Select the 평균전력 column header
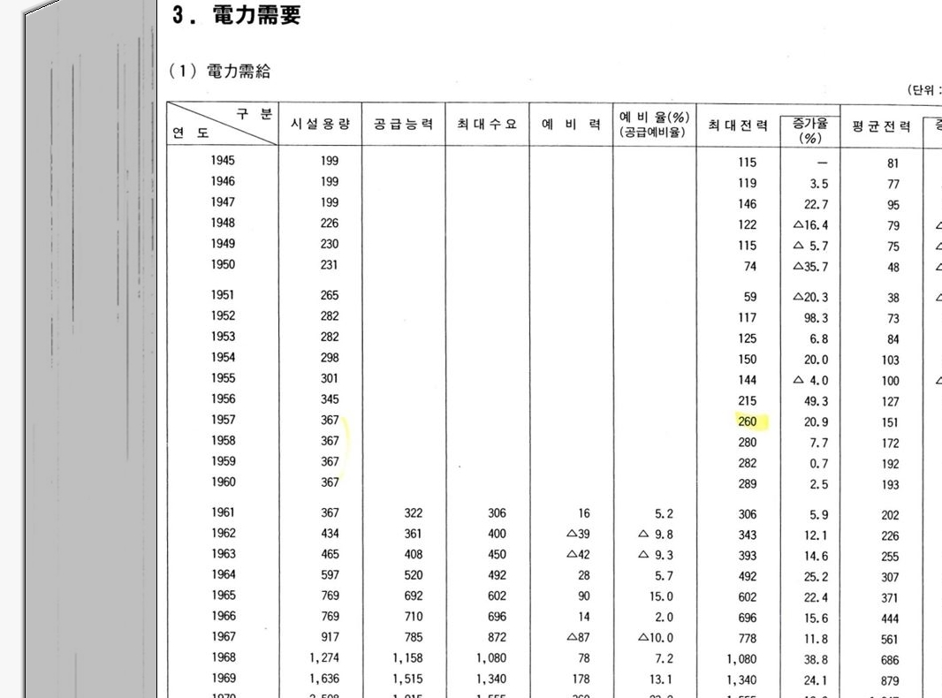942x698 pixels. (880, 126)
